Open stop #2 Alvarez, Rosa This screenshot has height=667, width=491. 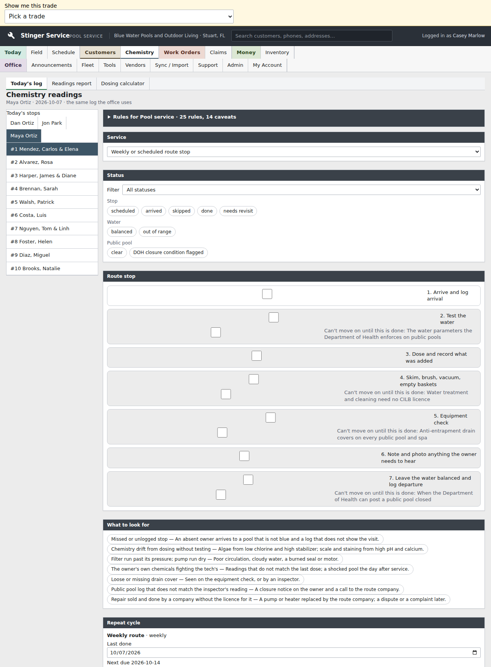[52, 162]
